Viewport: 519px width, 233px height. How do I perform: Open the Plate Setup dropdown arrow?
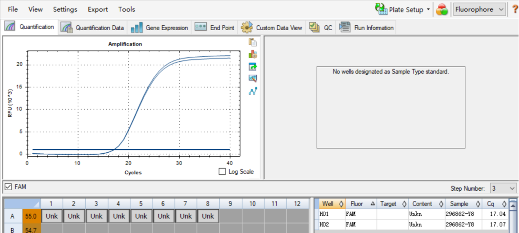click(428, 9)
